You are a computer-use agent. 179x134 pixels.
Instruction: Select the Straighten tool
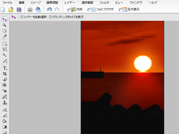pos(4,85)
